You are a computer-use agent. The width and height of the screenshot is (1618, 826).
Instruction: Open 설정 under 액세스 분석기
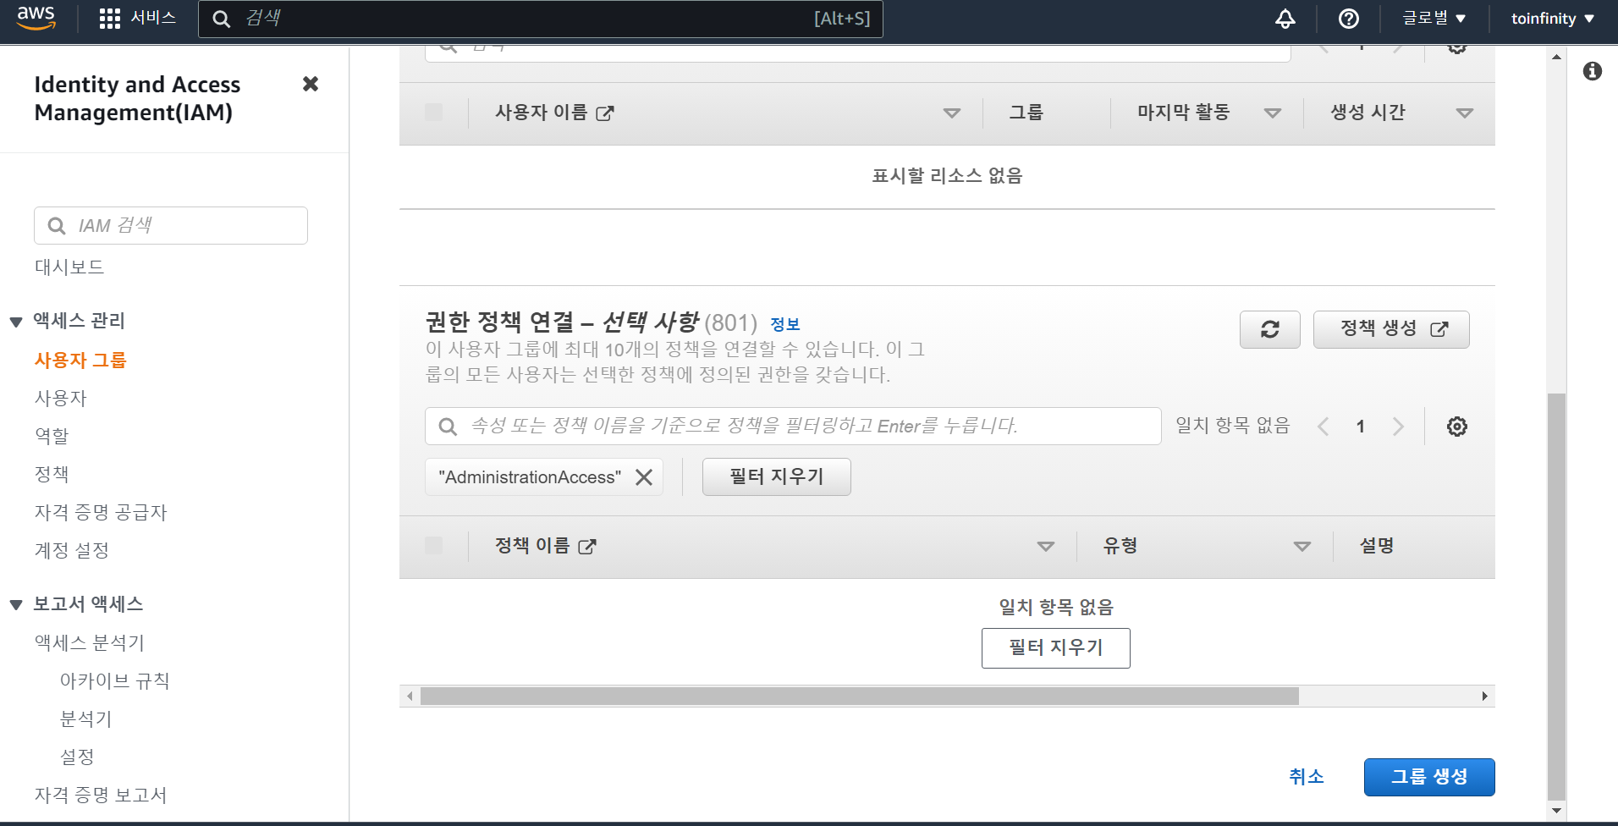(77, 757)
